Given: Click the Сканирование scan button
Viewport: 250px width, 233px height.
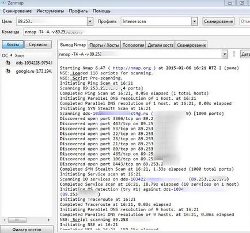Looking at the screenshot, I should pos(218,21).
